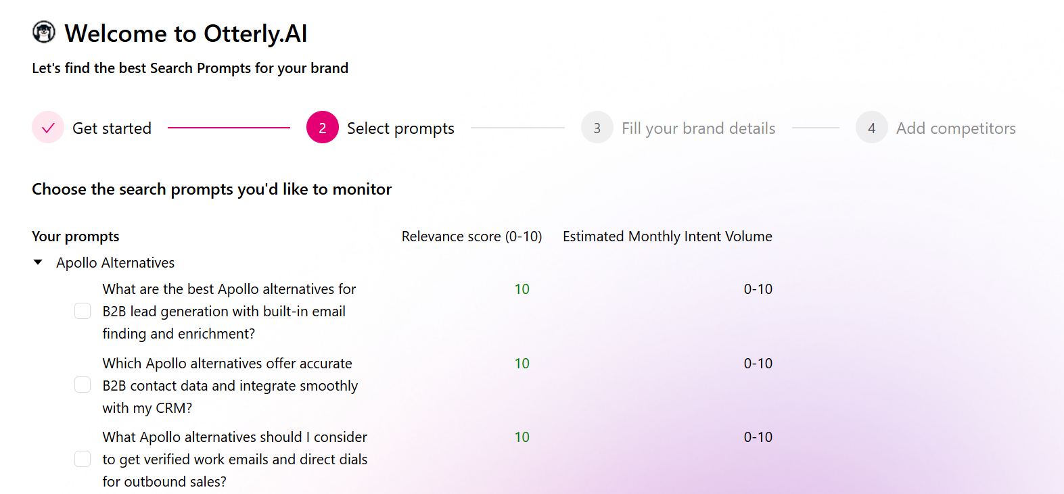The width and height of the screenshot is (1064, 494).
Task: Check the B2B lead generation prompt checkbox
Action: [83, 311]
